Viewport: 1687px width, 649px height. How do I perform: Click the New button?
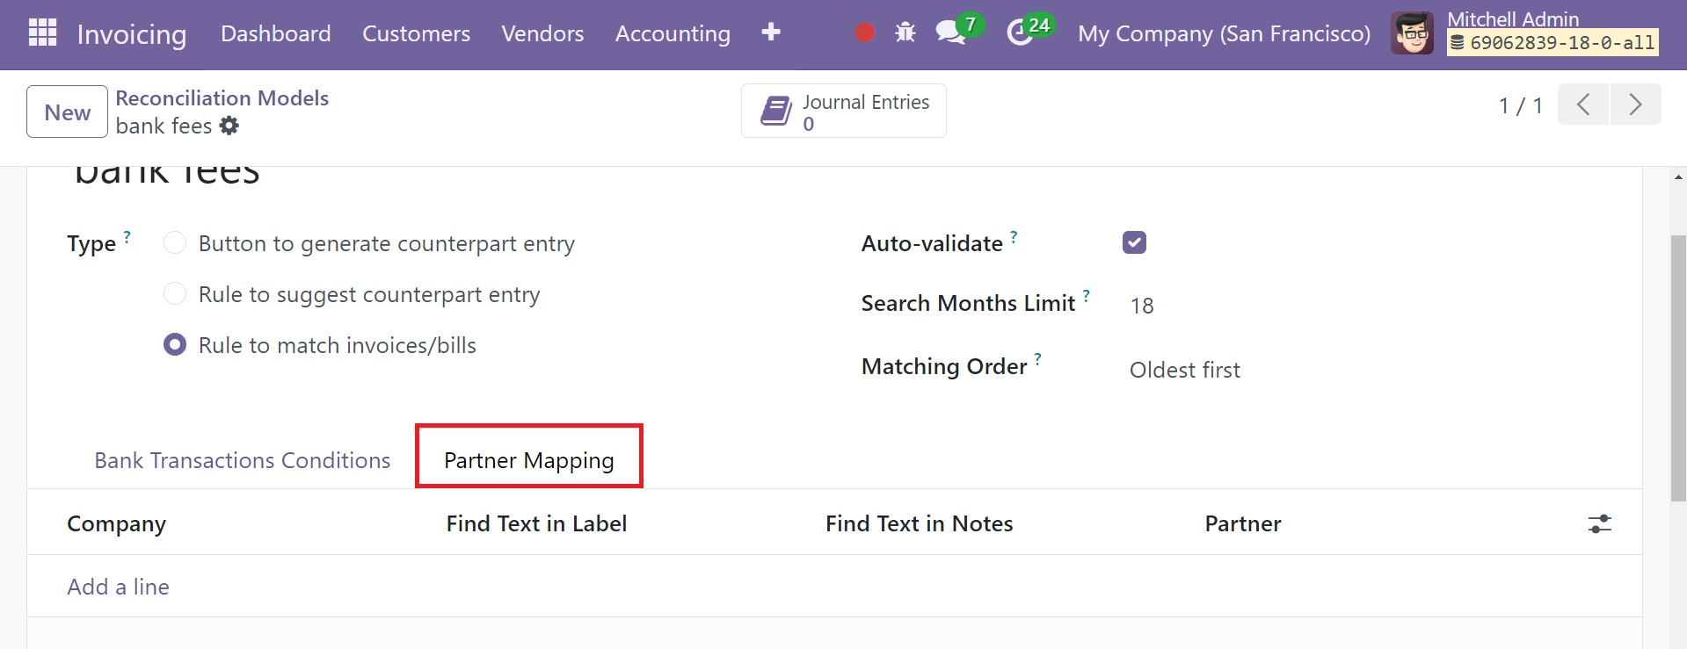click(x=68, y=112)
